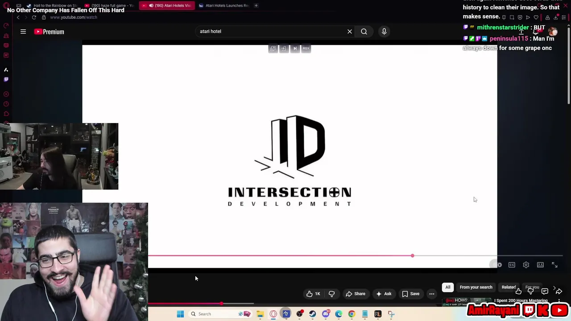Open the Opera GX logo menu
The image size is (571, 321).
(6, 5)
